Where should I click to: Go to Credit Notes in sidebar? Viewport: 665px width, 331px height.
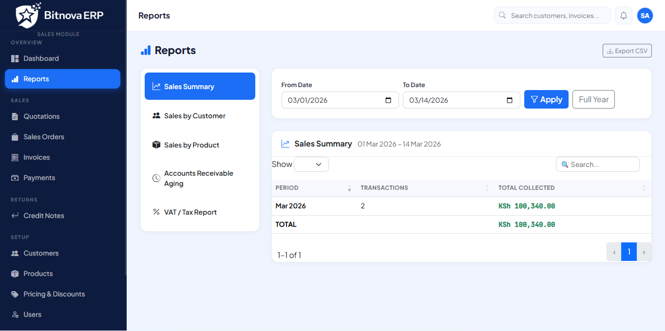(44, 216)
